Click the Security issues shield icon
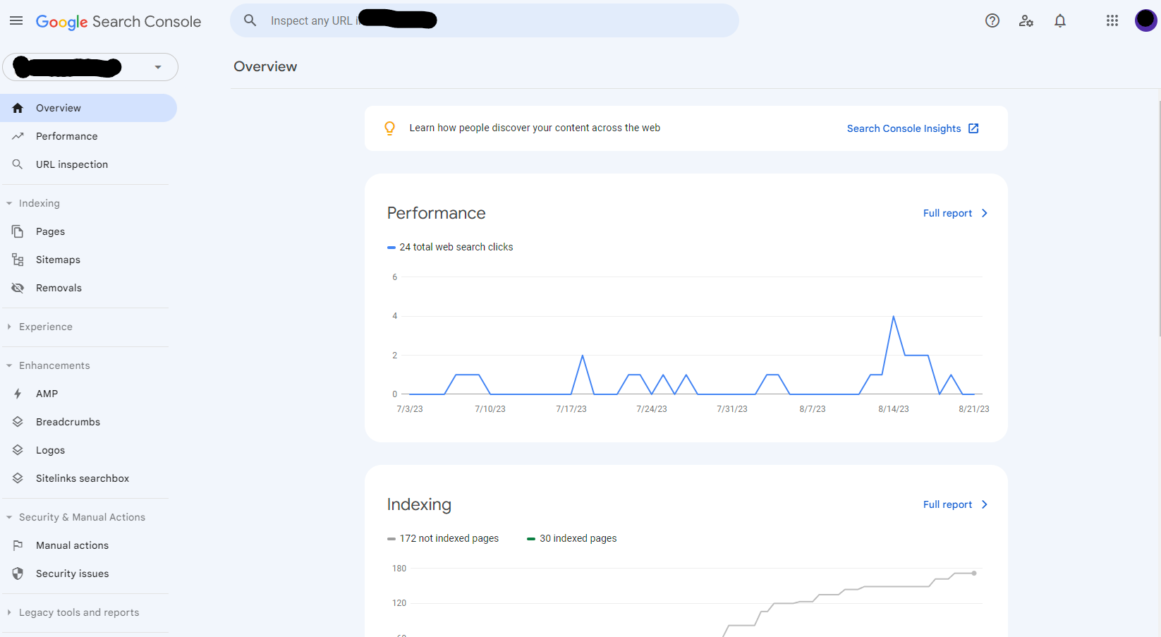1161x637 pixels. tap(18, 574)
